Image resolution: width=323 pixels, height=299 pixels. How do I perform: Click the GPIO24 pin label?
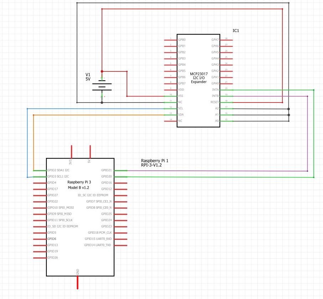107,220
